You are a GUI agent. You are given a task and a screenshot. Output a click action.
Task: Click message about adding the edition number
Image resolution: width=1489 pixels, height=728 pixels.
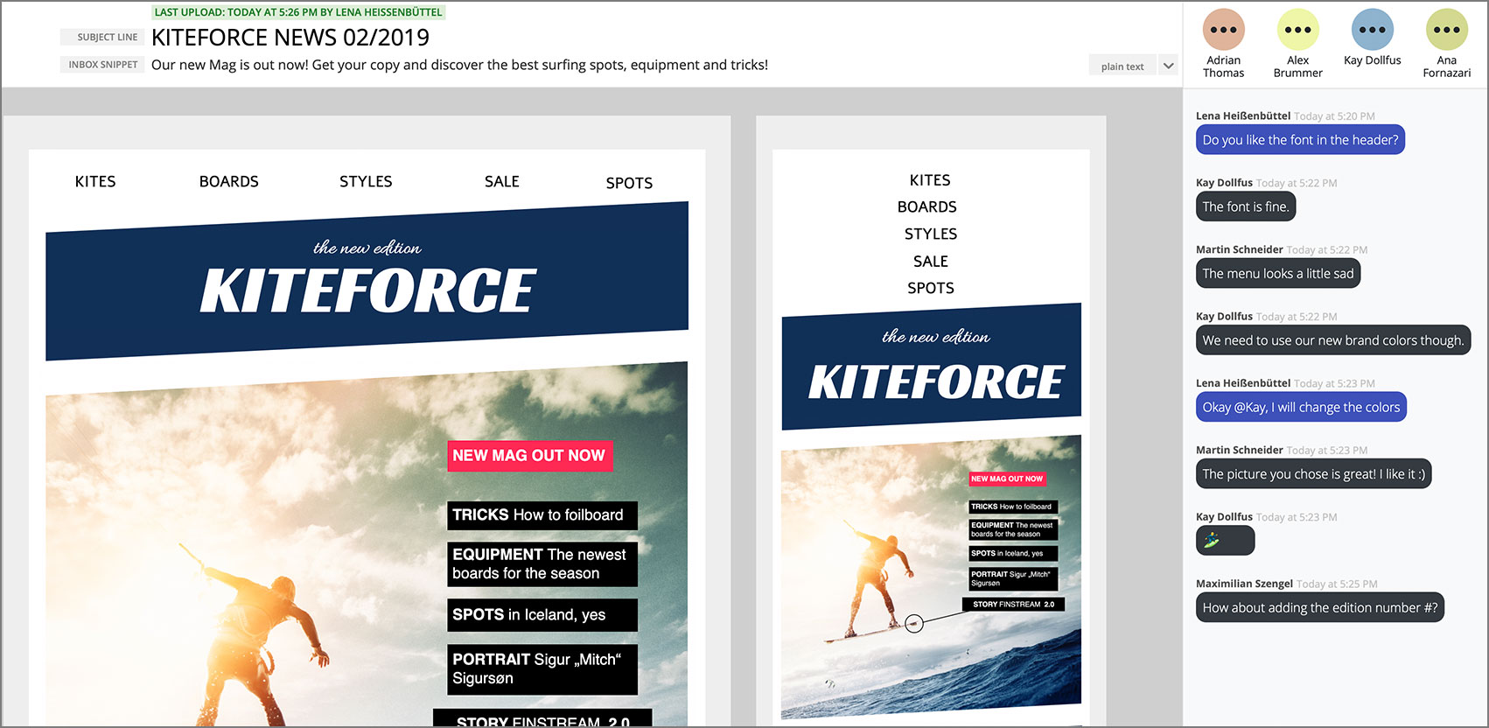(x=1320, y=607)
